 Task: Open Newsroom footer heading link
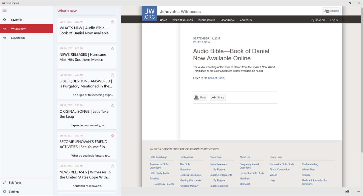pos(216,157)
